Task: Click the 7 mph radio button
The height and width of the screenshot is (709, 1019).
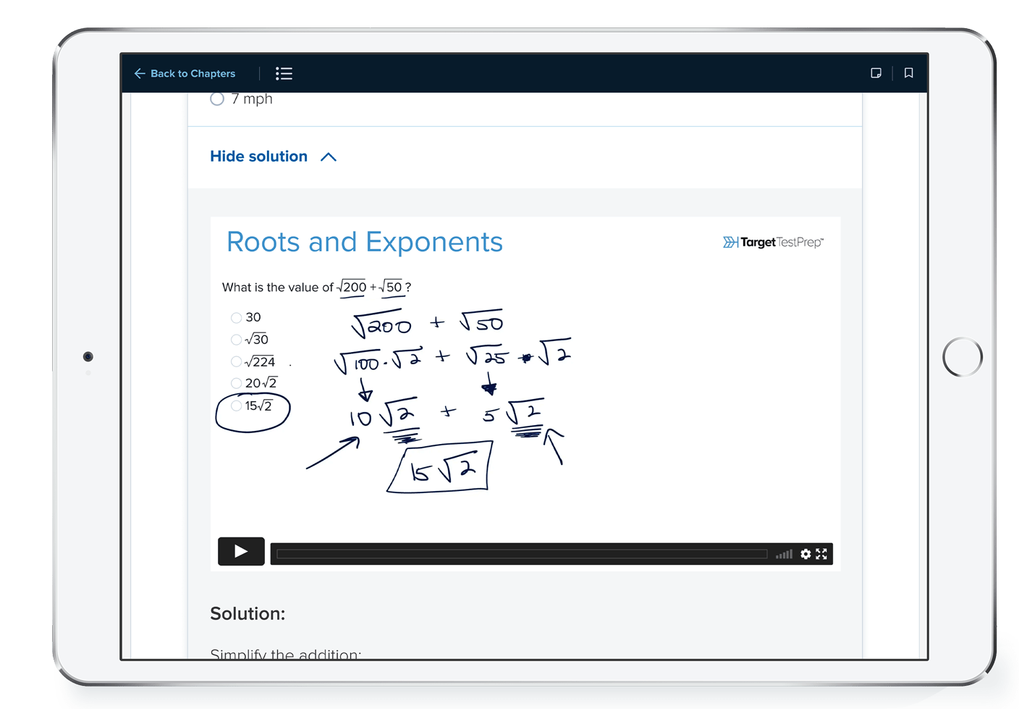Action: click(x=217, y=99)
